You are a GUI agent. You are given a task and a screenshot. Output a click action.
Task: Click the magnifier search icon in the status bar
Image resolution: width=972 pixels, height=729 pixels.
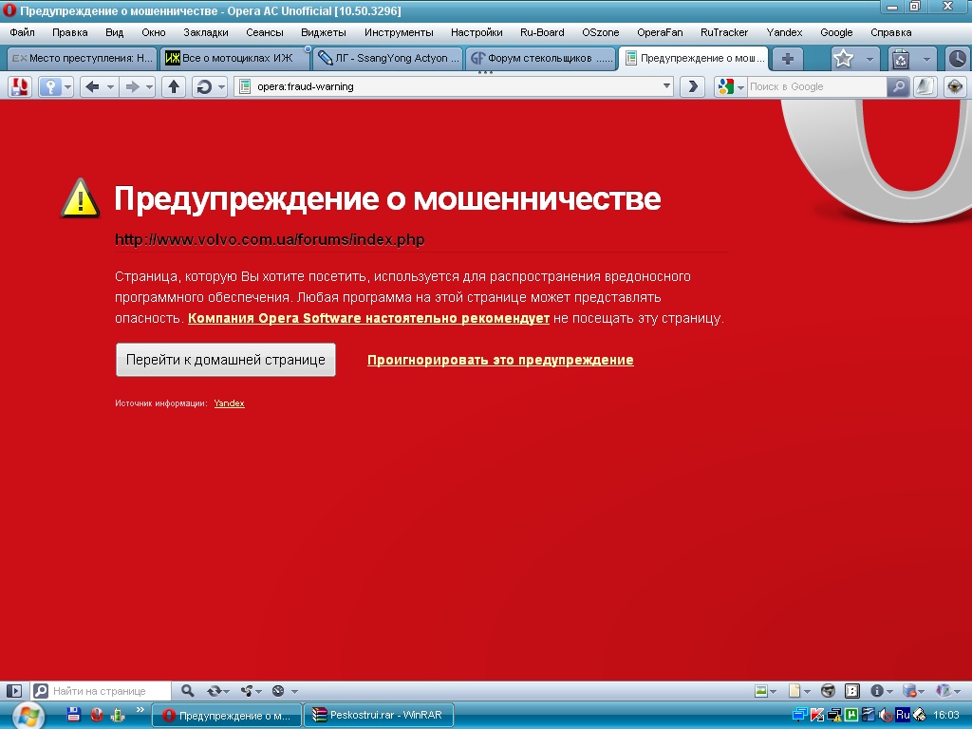coord(188,691)
